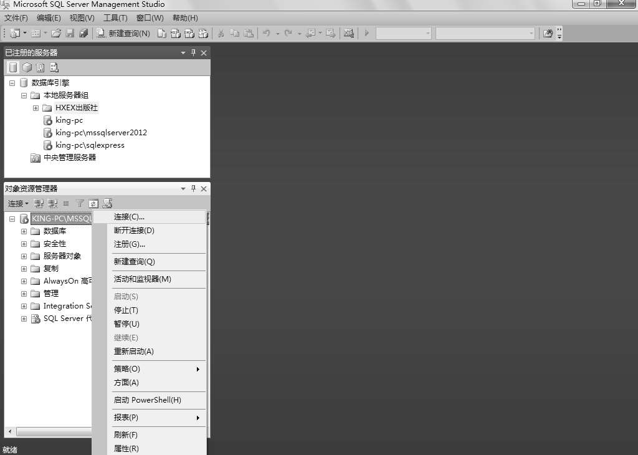Pin the 已注册的服务器 panel with pushpin icon

193,53
